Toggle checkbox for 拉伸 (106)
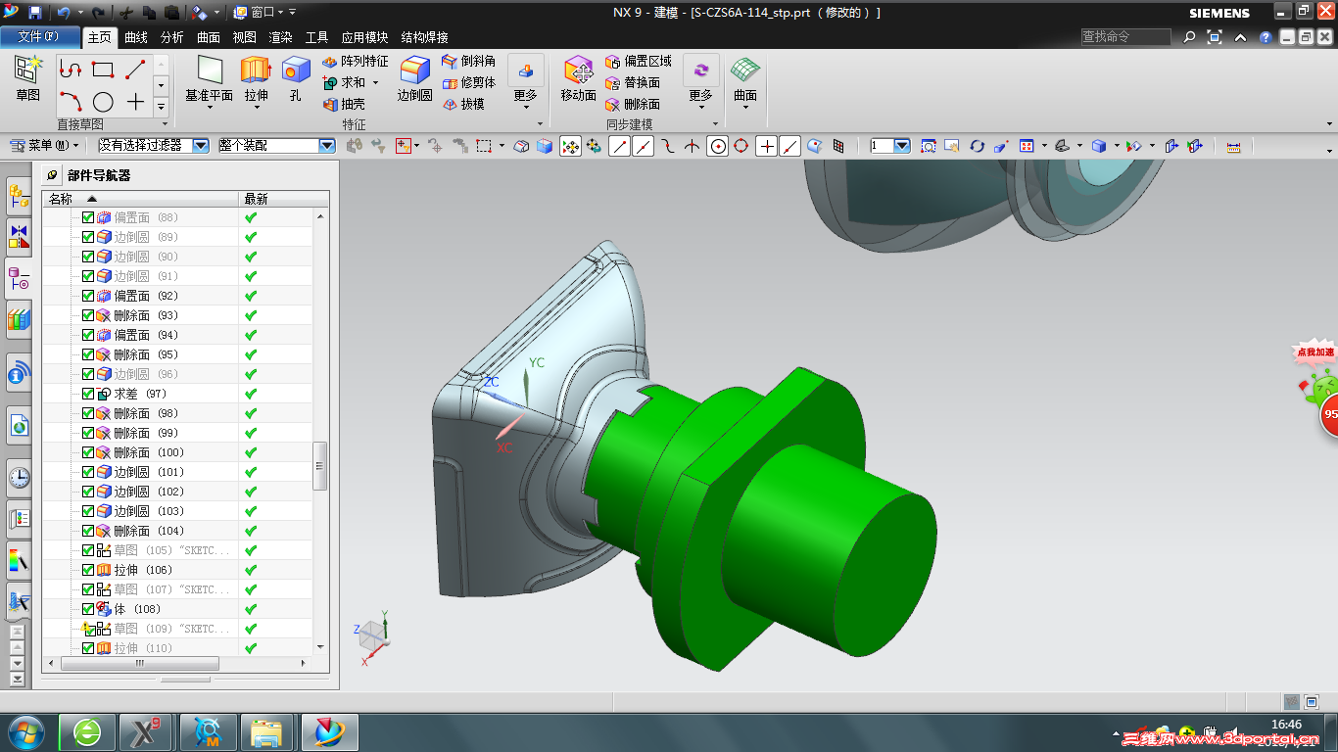This screenshot has height=752, width=1338. 88,570
